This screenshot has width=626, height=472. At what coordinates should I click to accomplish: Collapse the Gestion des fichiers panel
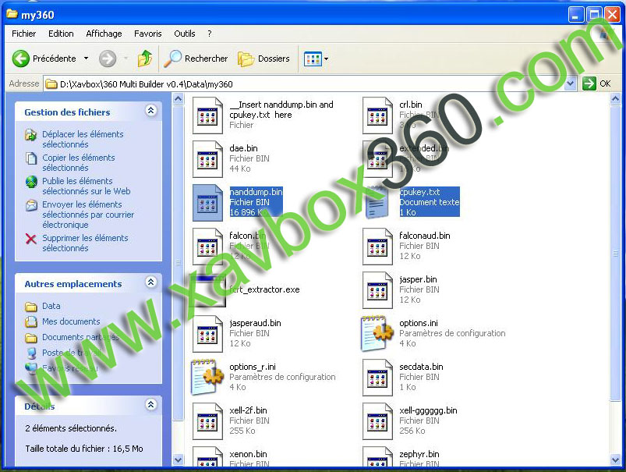tap(151, 111)
